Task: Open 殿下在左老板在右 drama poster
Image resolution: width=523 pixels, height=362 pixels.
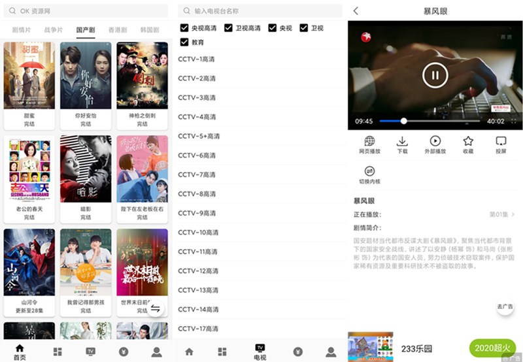Action: 142,169
